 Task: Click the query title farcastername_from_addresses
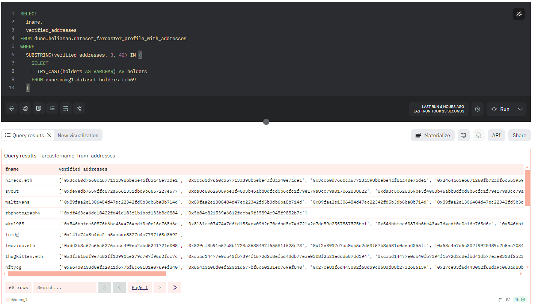tap(78, 156)
